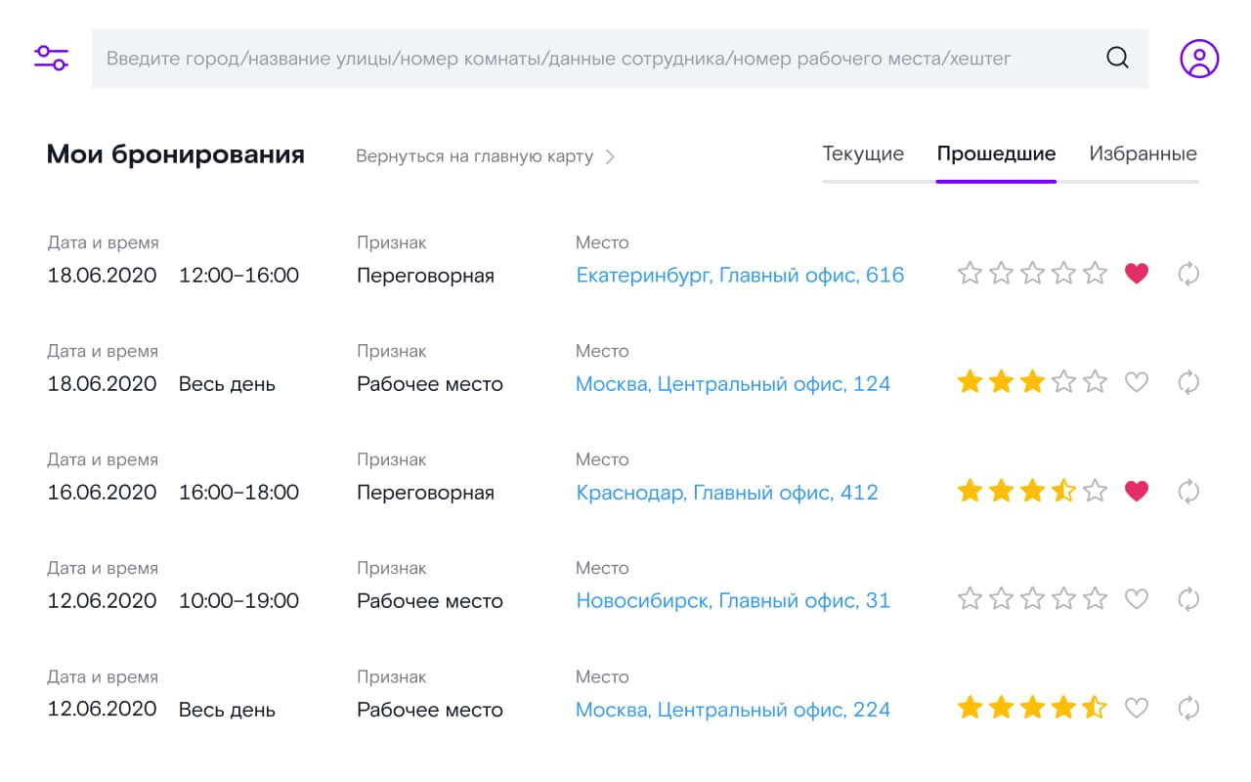
Task: Click the search magnifier icon
Action: 1117,58
